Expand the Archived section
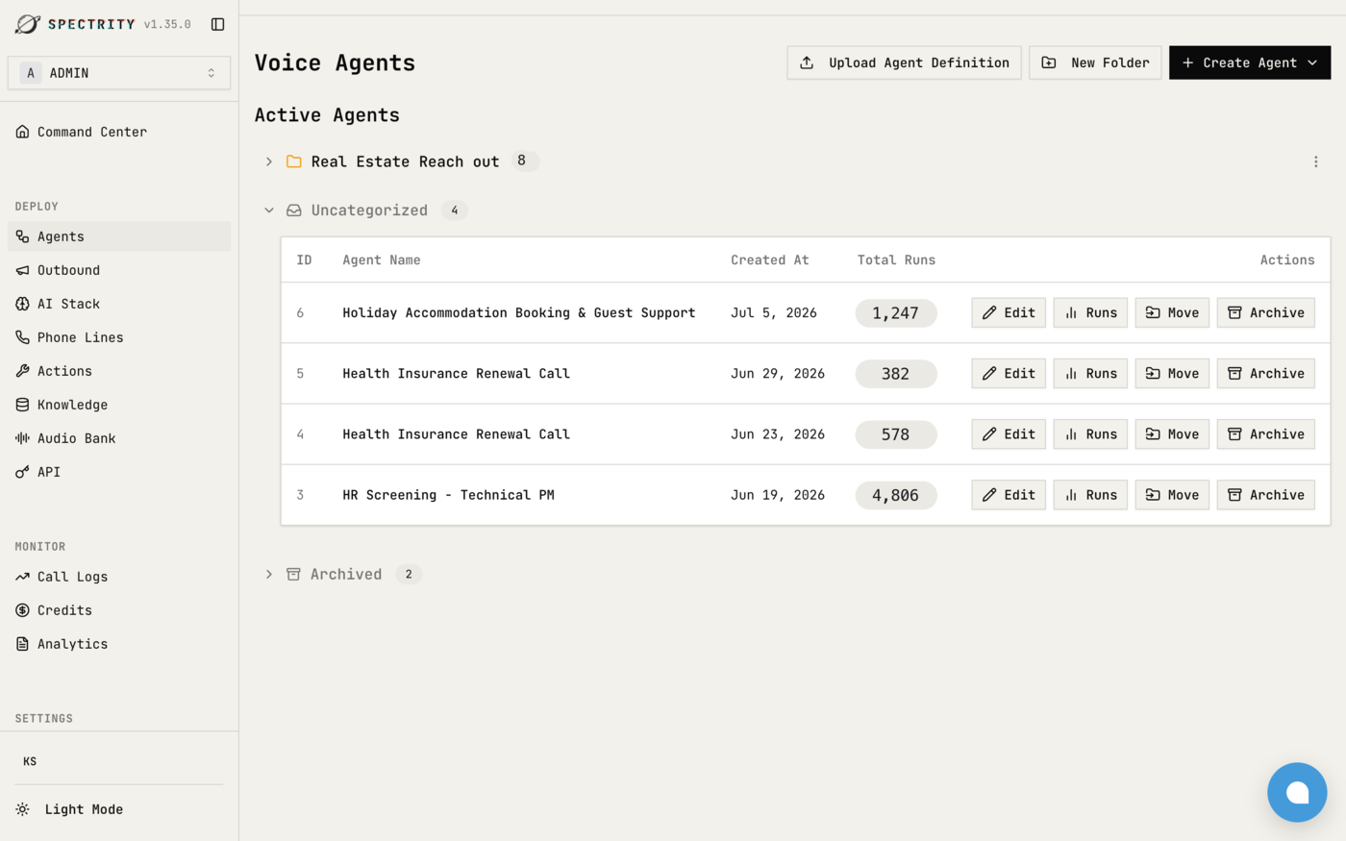This screenshot has height=841, width=1346. pos(269,574)
